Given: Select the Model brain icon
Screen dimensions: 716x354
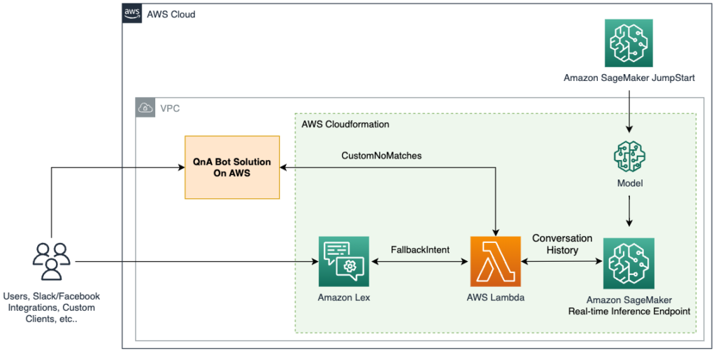Looking at the screenshot, I should click(x=630, y=156).
